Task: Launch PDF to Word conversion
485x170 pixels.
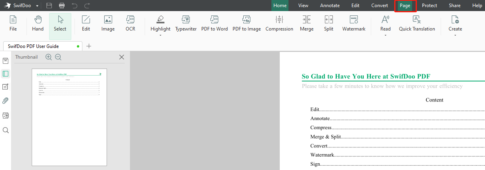Action: (214, 23)
